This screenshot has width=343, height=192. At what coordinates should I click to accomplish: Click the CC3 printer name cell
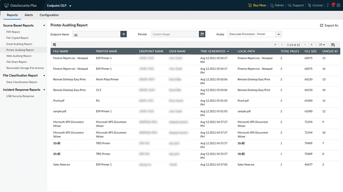tap(99, 90)
